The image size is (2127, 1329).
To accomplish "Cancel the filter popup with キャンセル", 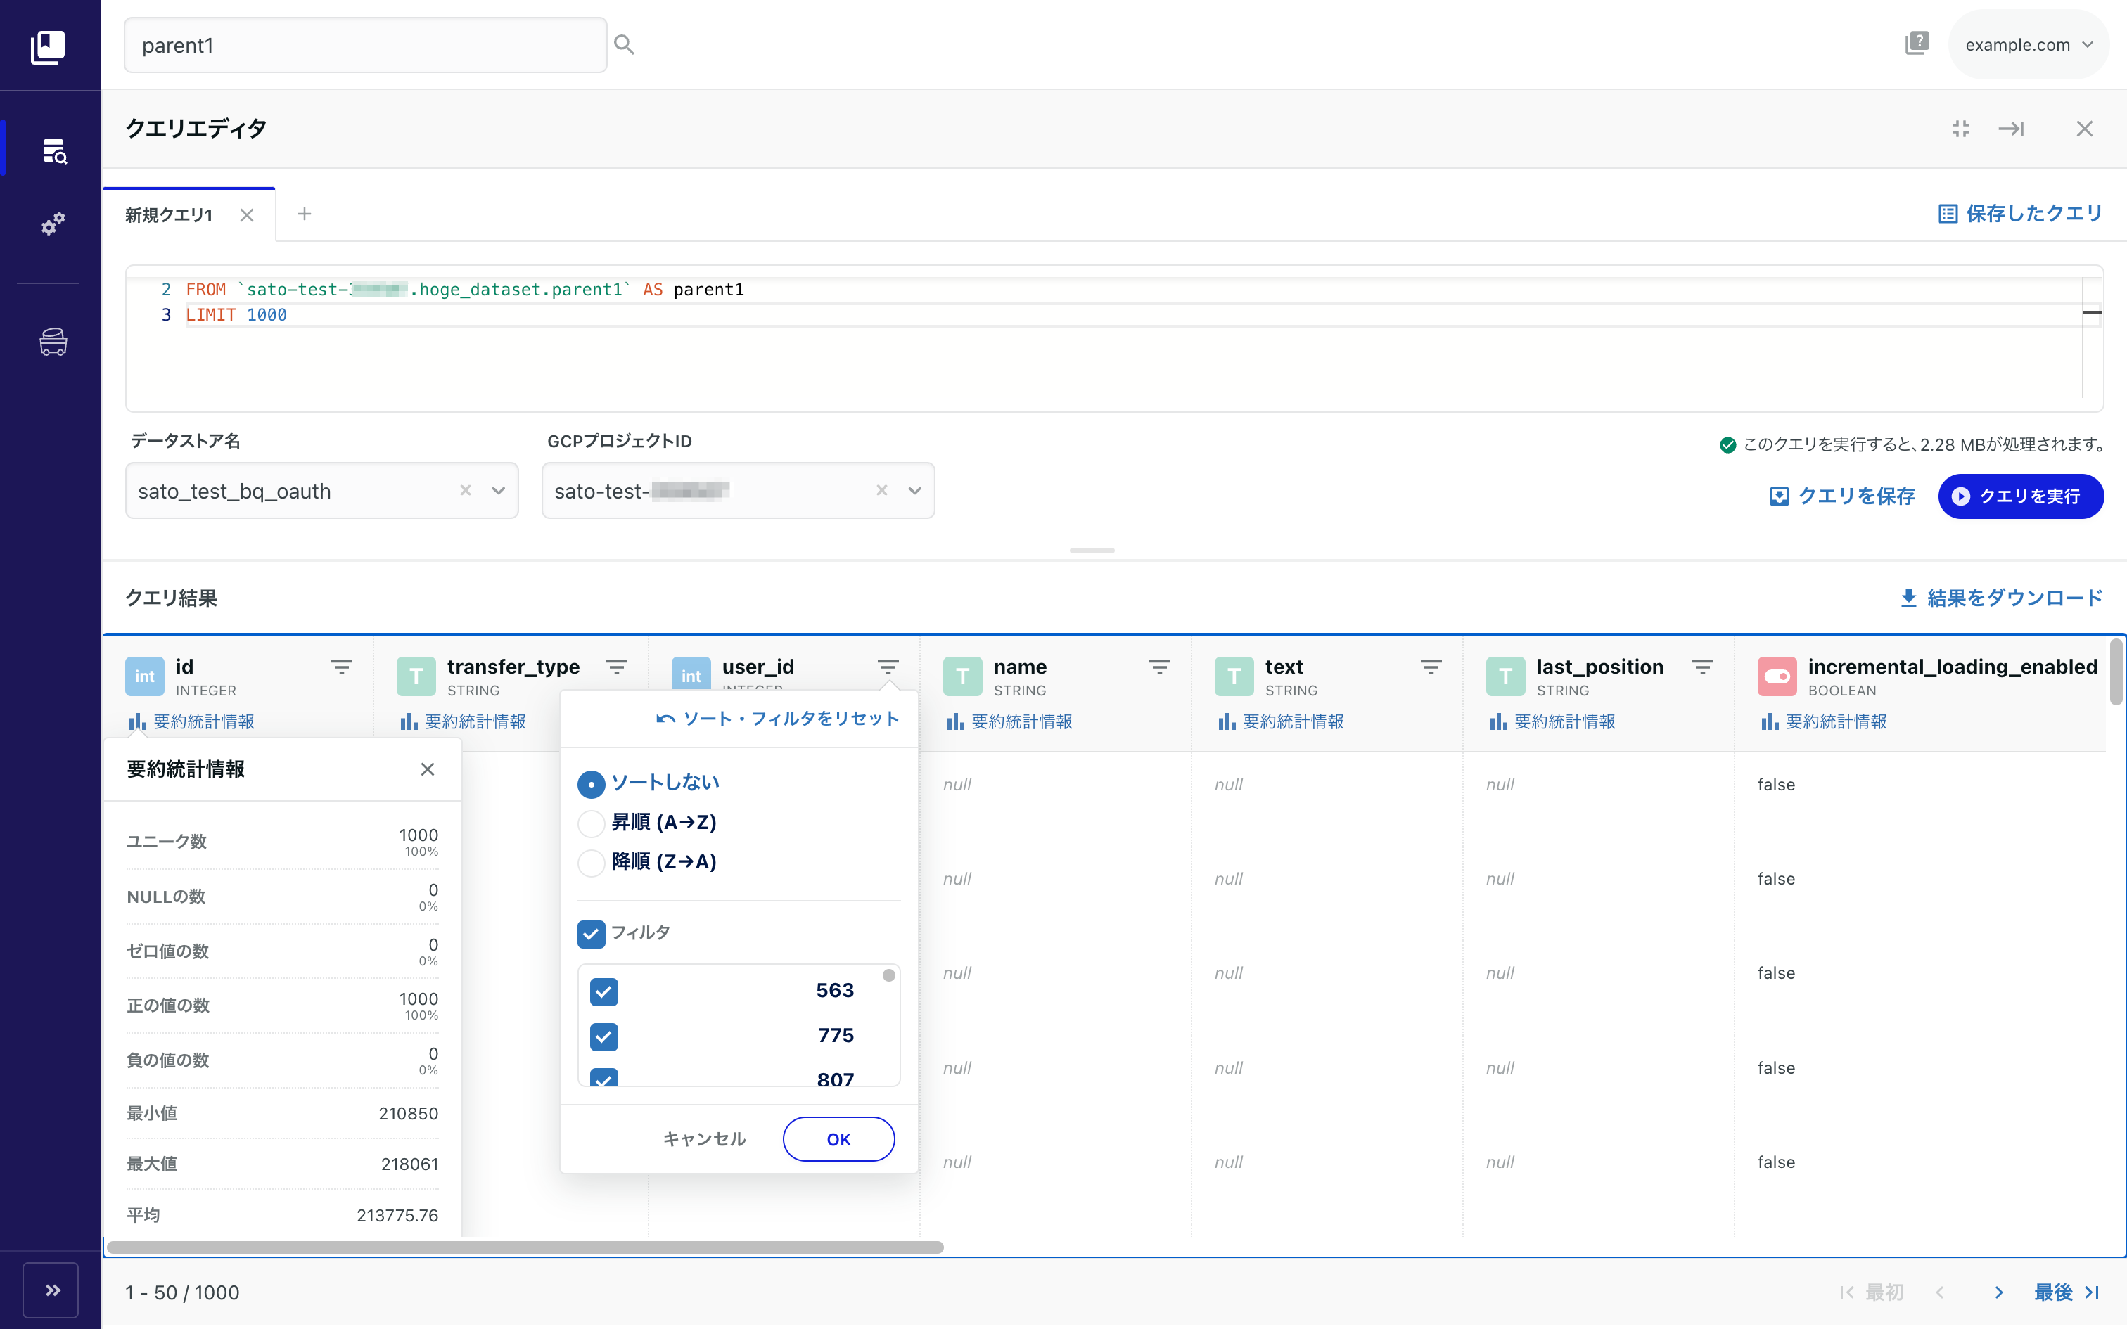I will (x=704, y=1139).
